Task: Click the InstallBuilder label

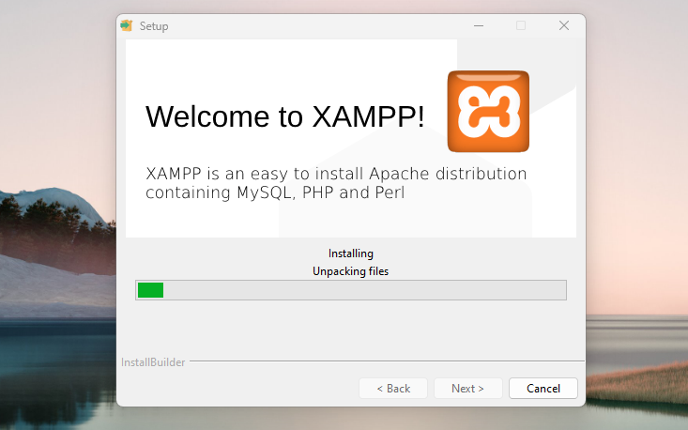Action: (153, 362)
